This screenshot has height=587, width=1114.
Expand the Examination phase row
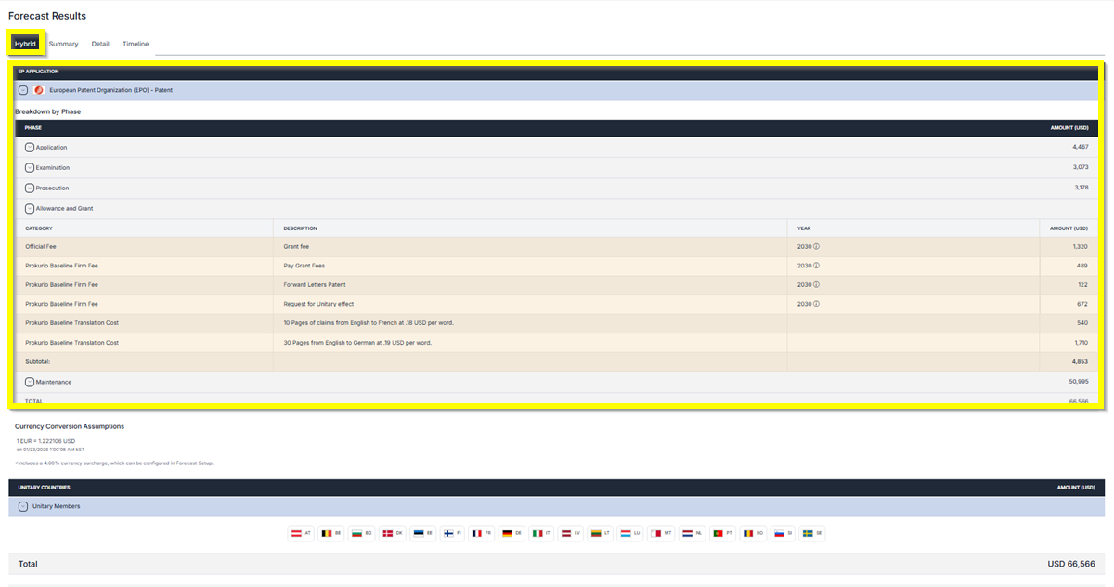click(x=30, y=168)
